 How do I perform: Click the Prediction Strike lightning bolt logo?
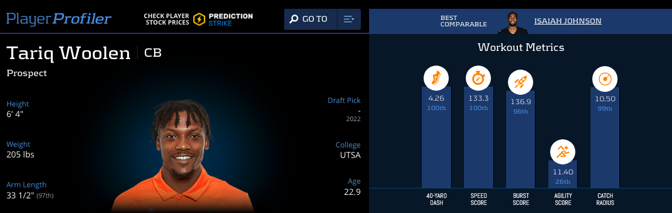pyautogui.click(x=199, y=19)
